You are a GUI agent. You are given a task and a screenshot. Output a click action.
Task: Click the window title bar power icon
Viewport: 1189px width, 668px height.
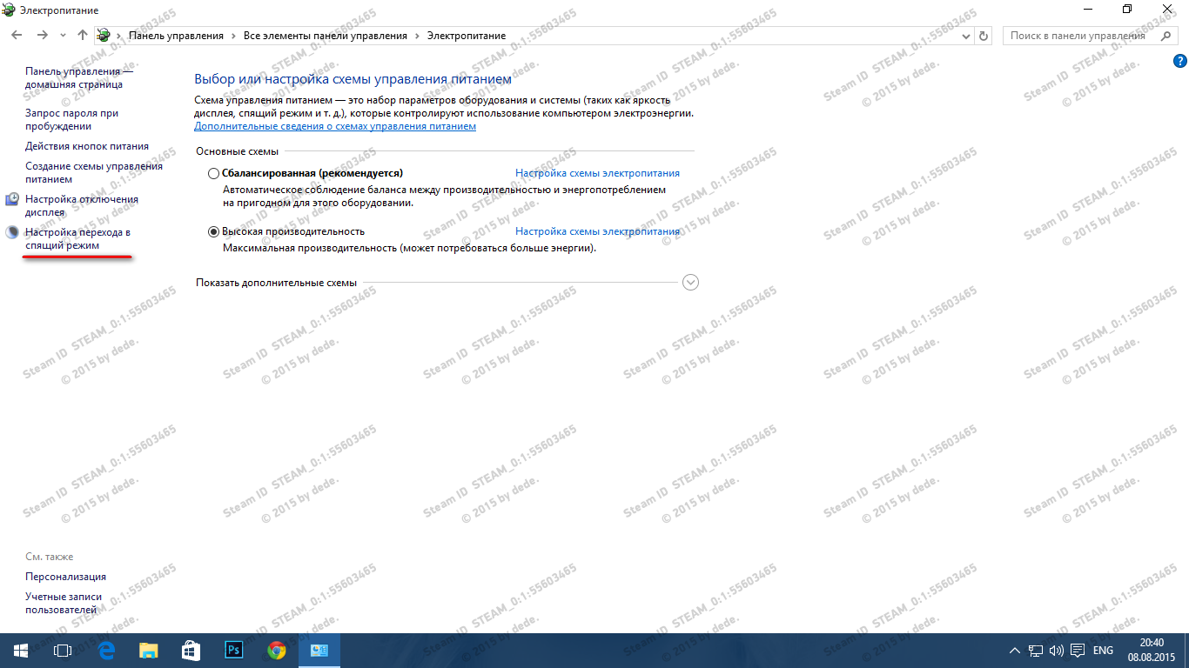(10, 10)
